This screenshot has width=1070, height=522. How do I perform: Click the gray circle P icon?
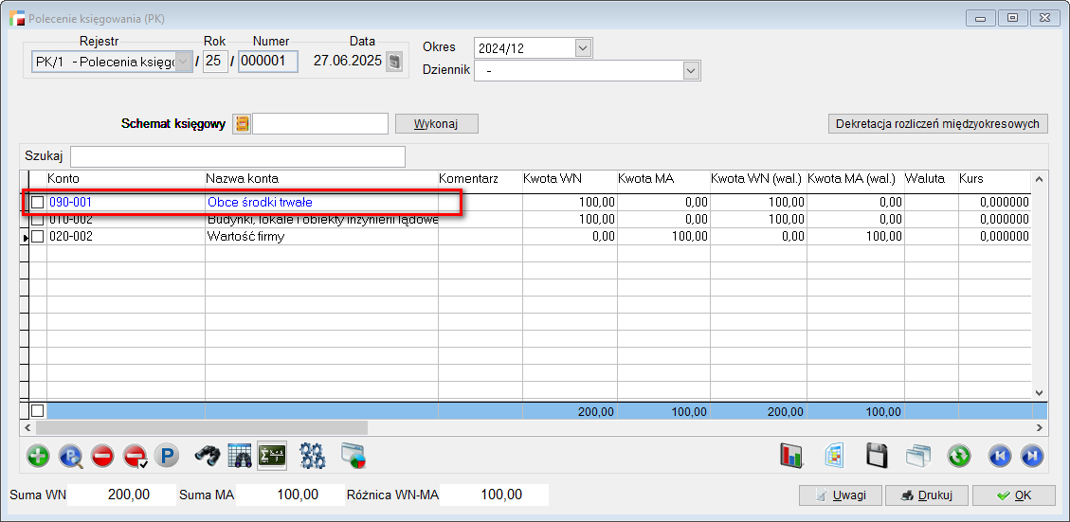coord(167,456)
